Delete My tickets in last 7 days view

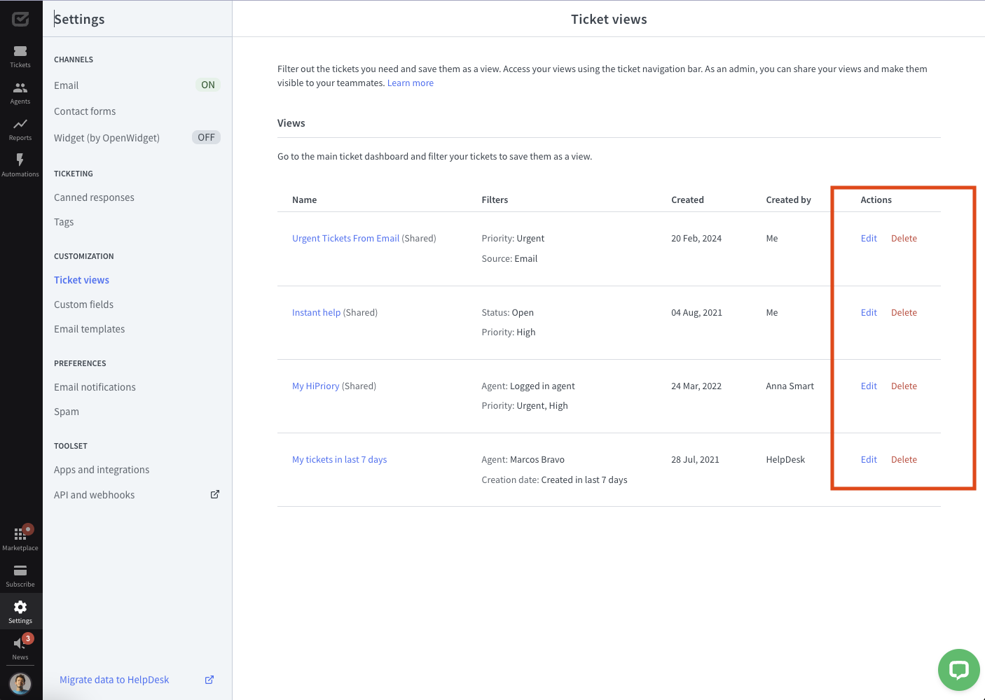pos(904,459)
